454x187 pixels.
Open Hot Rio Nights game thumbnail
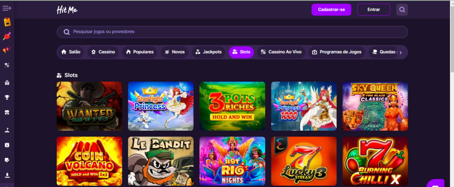[x=232, y=161]
